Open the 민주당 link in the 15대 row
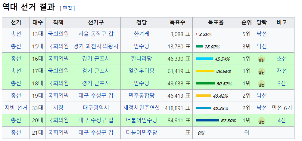Image resolution: width=302 pixels, height=141 pixels. point(142,46)
